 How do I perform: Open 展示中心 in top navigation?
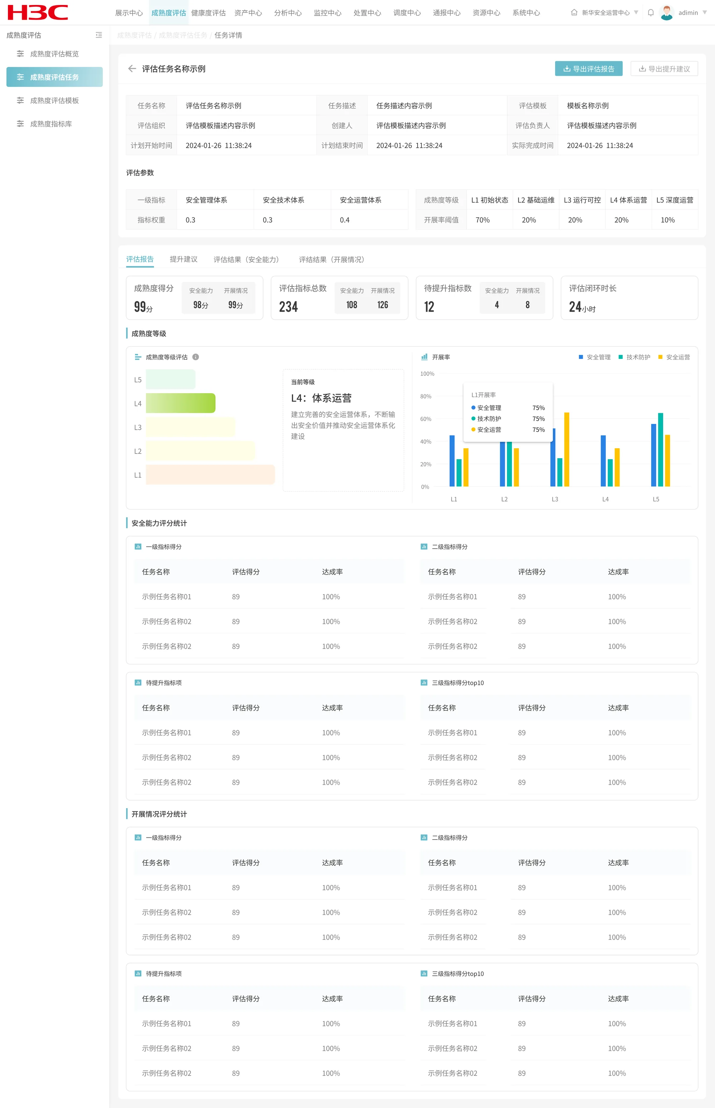(x=129, y=13)
